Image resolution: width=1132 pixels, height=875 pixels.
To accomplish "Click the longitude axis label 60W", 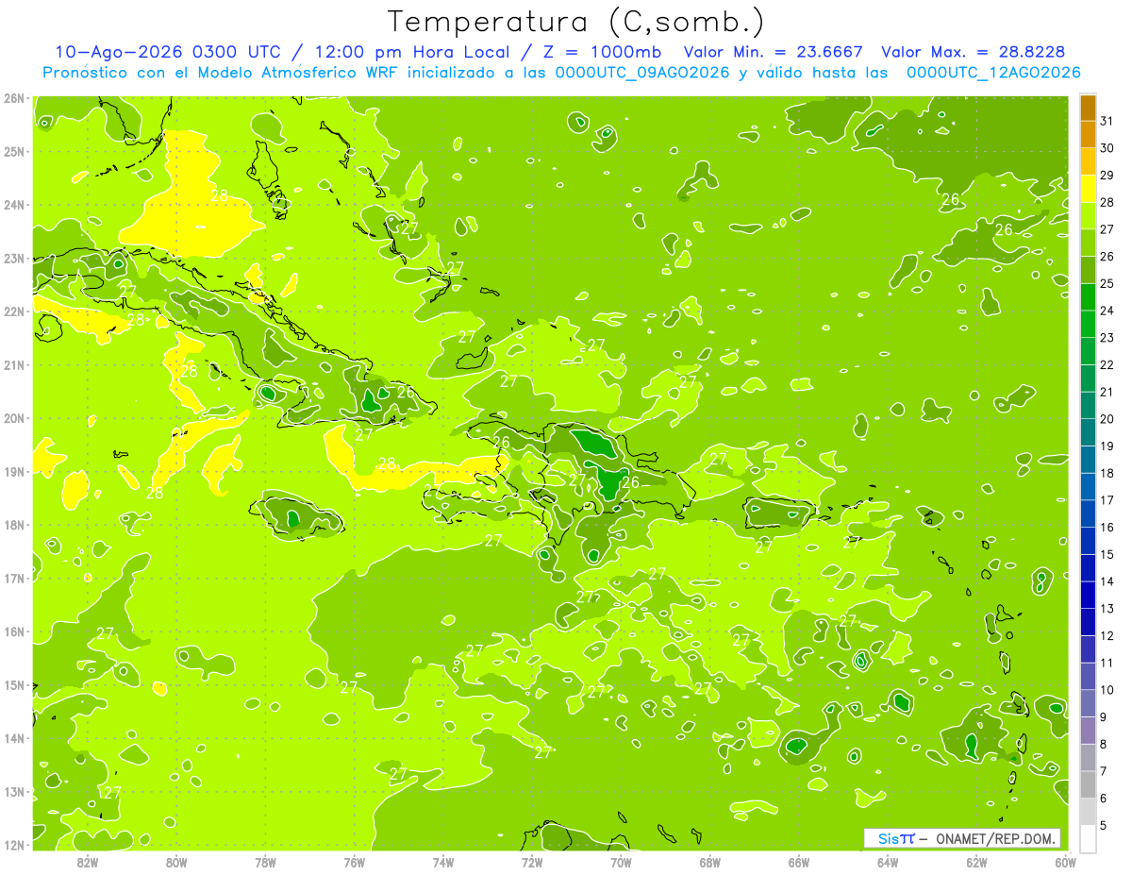I will (1066, 862).
